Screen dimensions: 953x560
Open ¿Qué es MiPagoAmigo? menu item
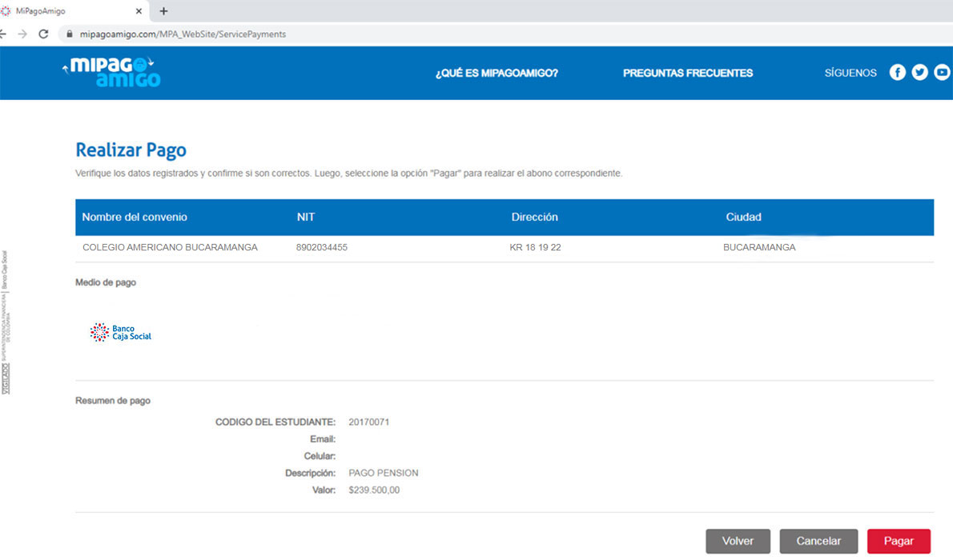click(x=497, y=73)
